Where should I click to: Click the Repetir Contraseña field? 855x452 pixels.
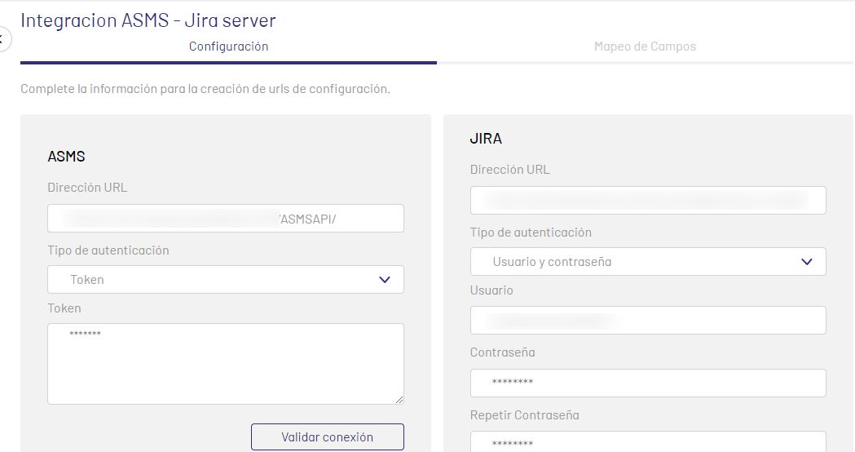648,441
